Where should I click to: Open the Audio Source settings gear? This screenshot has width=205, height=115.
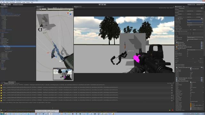[203, 48]
